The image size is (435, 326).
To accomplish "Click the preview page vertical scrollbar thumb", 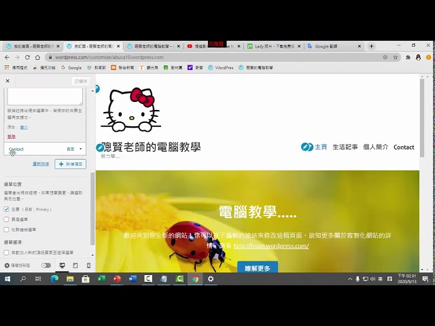I will point(422,118).
